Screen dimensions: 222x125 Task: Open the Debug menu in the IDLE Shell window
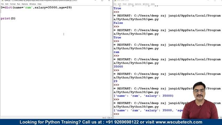pyautogui.click(x=131, y=4)
